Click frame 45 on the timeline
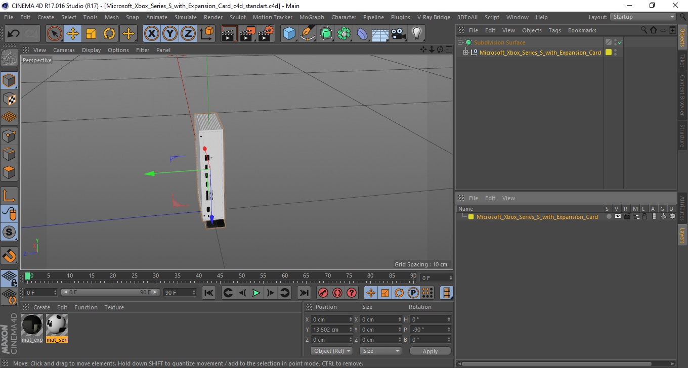The image size is (688, 368). (220, 276)
